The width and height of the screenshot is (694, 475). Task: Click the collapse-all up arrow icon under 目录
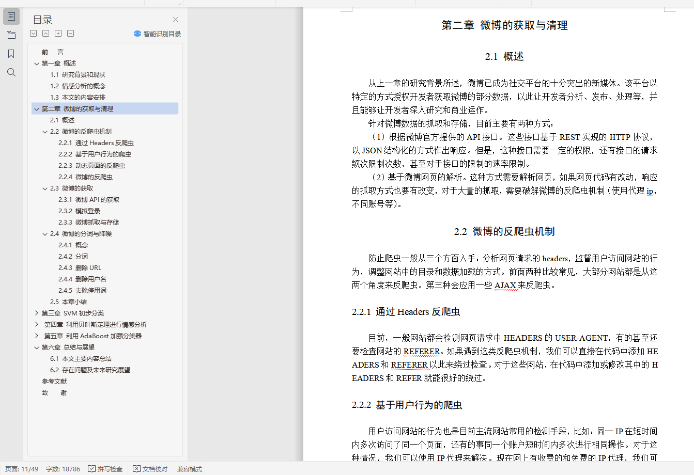coord(46,34)
